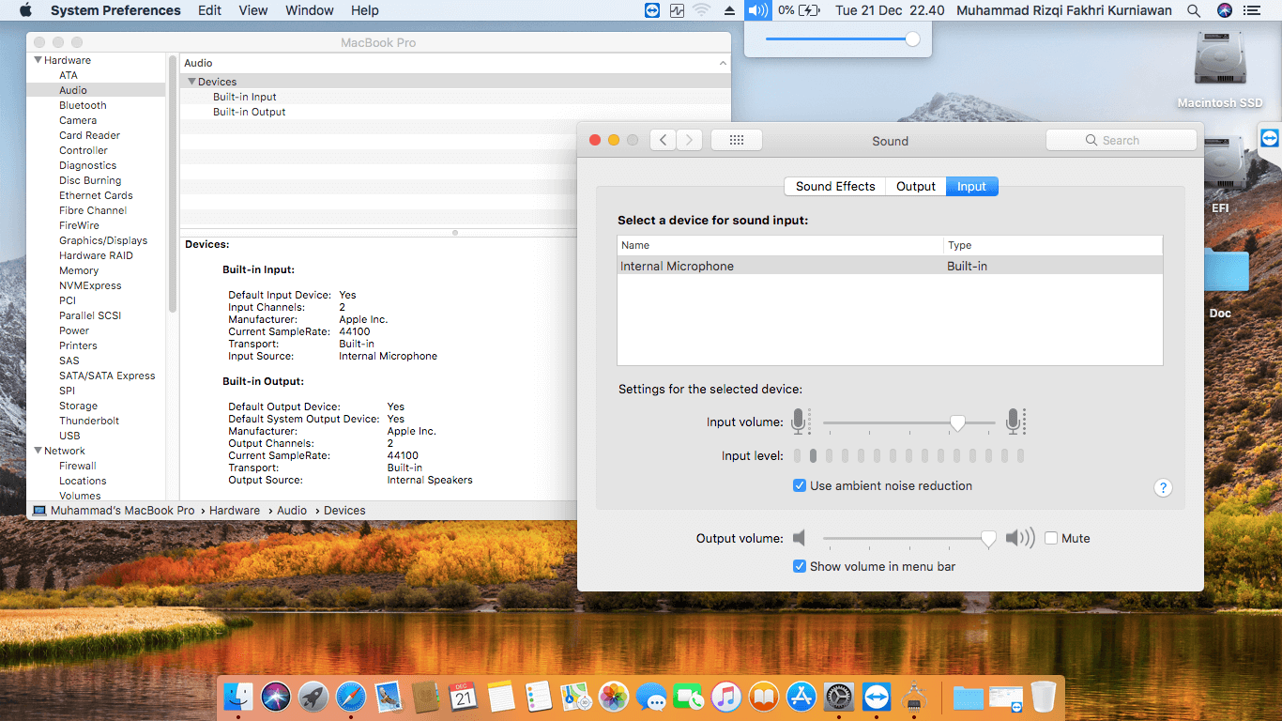Click the Search field in Sound window
This screenshot has width=1282, height=721.
click(x=1122, y=140)
